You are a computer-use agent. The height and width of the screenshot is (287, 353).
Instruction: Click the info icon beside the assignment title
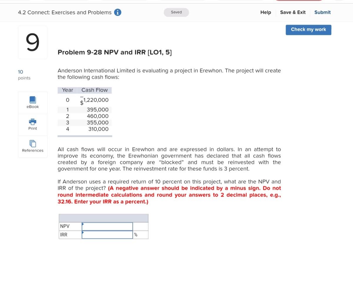point(117,12)
